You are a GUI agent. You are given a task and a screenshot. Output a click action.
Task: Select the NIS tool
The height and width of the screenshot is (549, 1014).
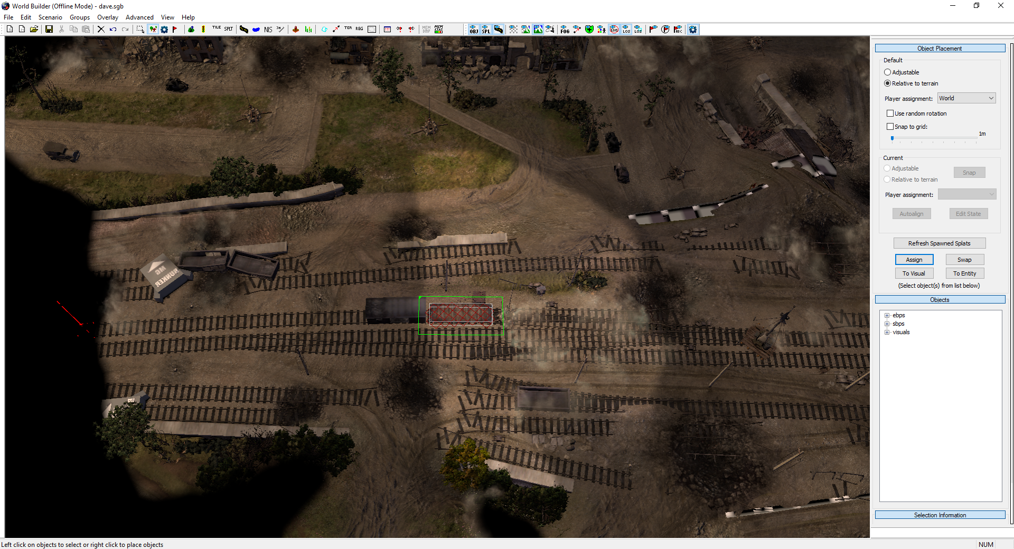[x=268, y=29]
